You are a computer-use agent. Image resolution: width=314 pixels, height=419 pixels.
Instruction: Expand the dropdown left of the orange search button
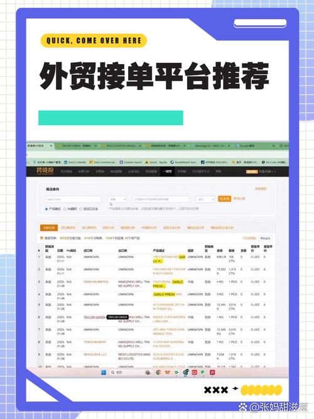pos(205,199)
